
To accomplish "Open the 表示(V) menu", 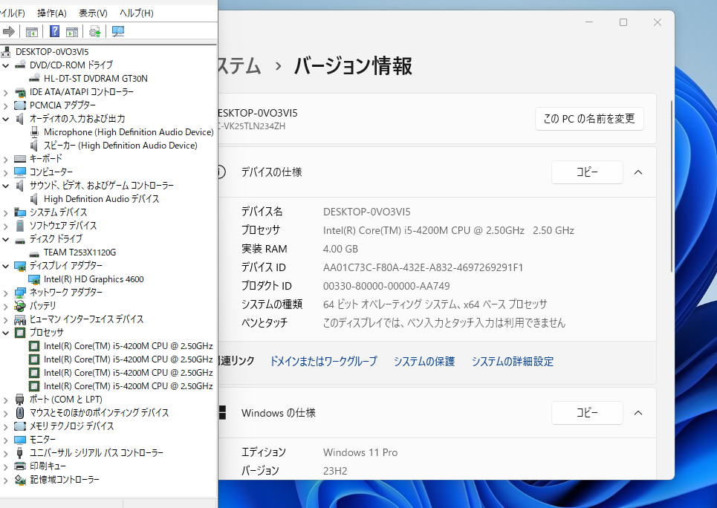I will click(94, 13).
